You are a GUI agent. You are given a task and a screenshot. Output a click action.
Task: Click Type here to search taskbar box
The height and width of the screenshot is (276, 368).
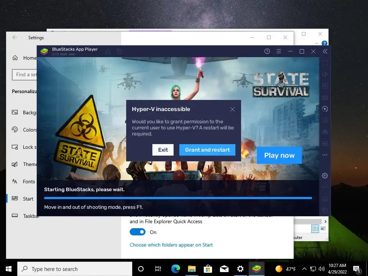(75, 269)
